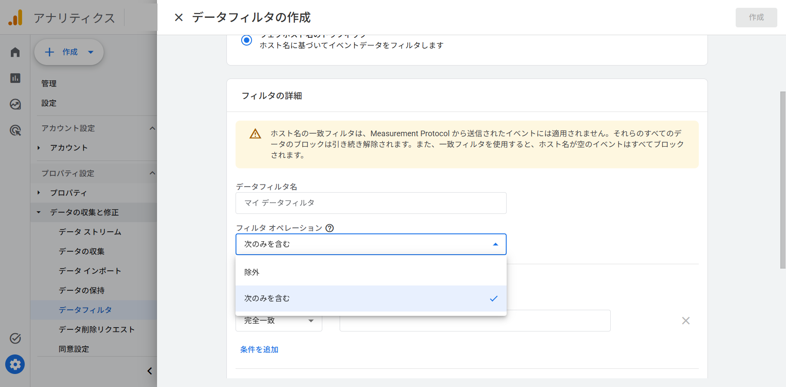Click the 作成 button at top right
Image resolution: width=786 pixels, height=387 pixels.
756,17
